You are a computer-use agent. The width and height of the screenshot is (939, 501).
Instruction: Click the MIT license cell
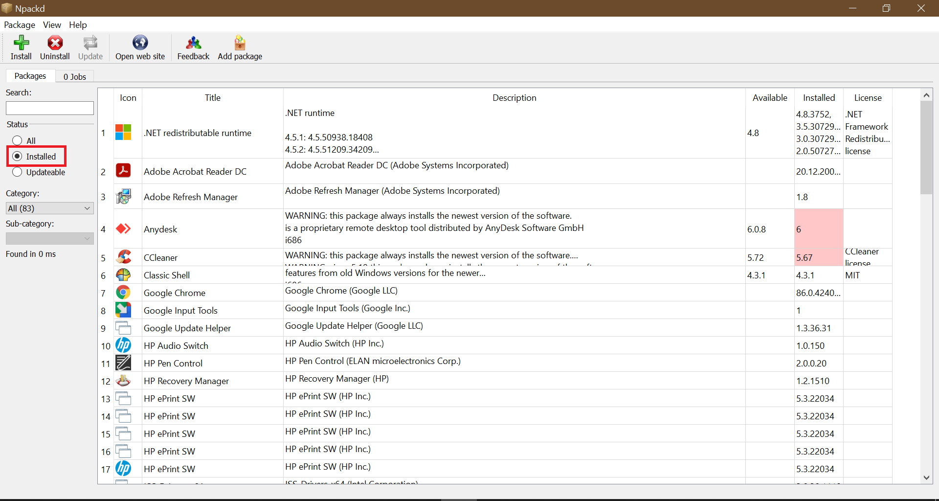click(868, 275)
